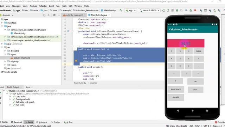
Task: Tap the 5 key on calculator
Action: (x=180, y=59)
